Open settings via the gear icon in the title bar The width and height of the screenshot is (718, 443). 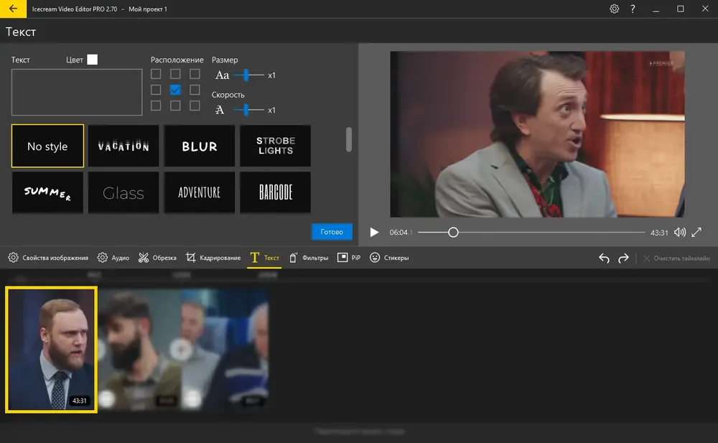614,9
